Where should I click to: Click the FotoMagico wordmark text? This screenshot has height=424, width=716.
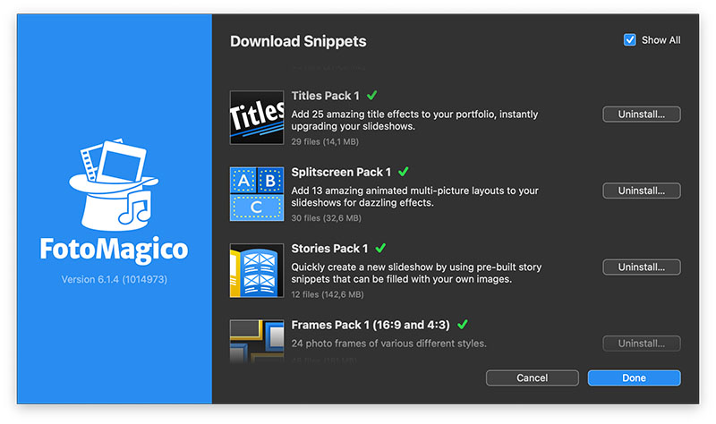(115, 250)
